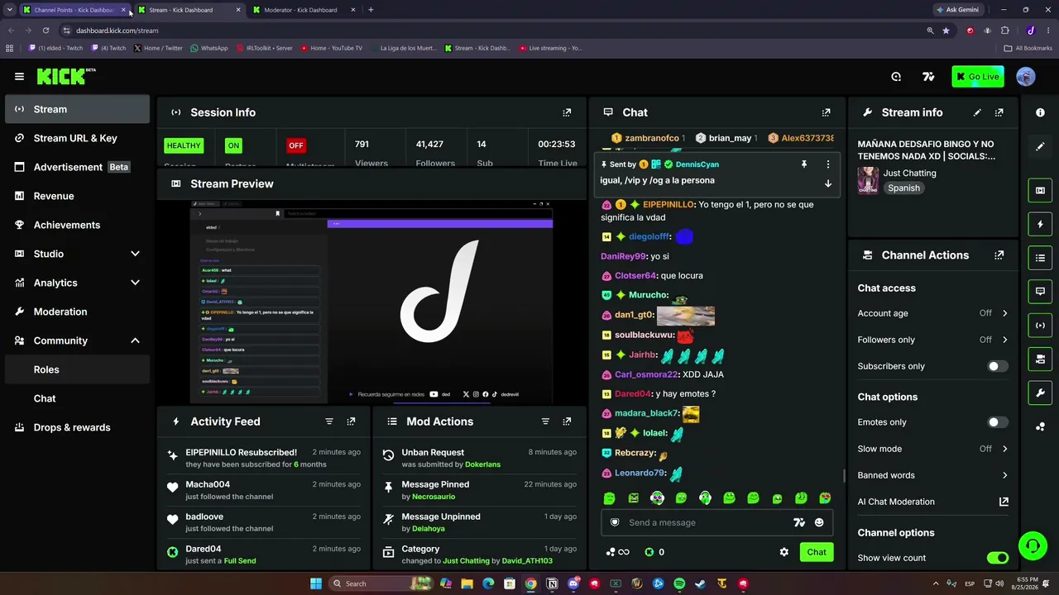This screenshot has height=595, width=1059.
Task: Click the stream preview thumbnail
Action: click(371, 302)
